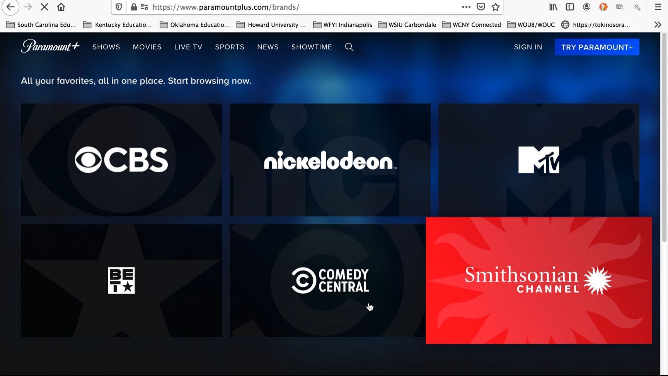
Task: Open the site search magnifier icon
Action: click(x=349, y=47)
